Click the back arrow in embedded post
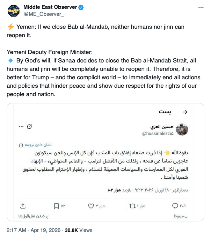 coord(185,112)
